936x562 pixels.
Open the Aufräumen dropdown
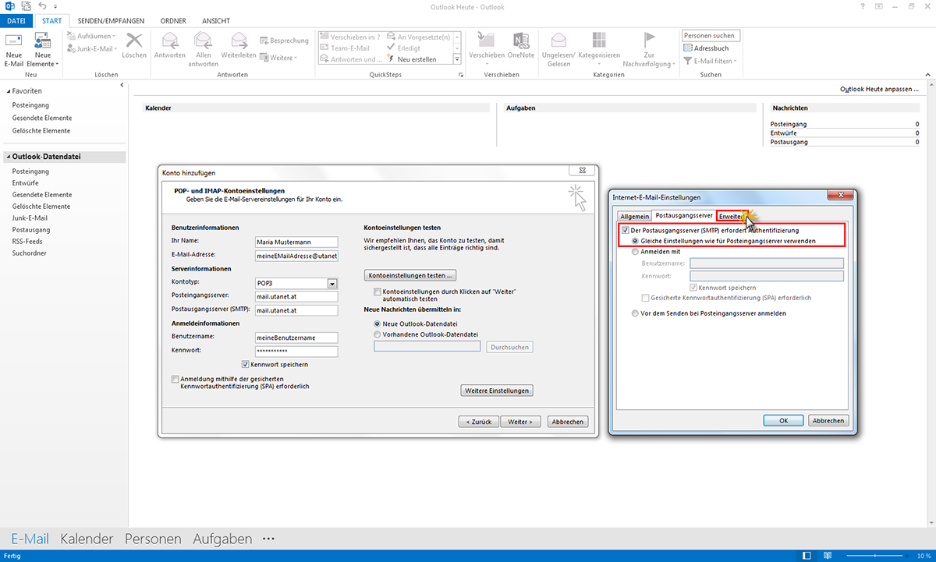point(91,37)
